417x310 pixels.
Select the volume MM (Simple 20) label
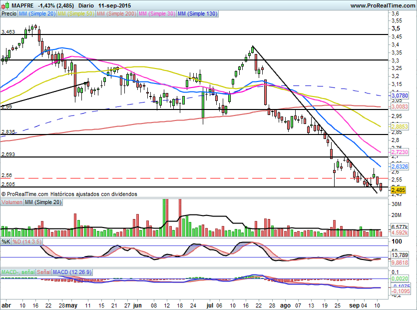coord(43,201)
